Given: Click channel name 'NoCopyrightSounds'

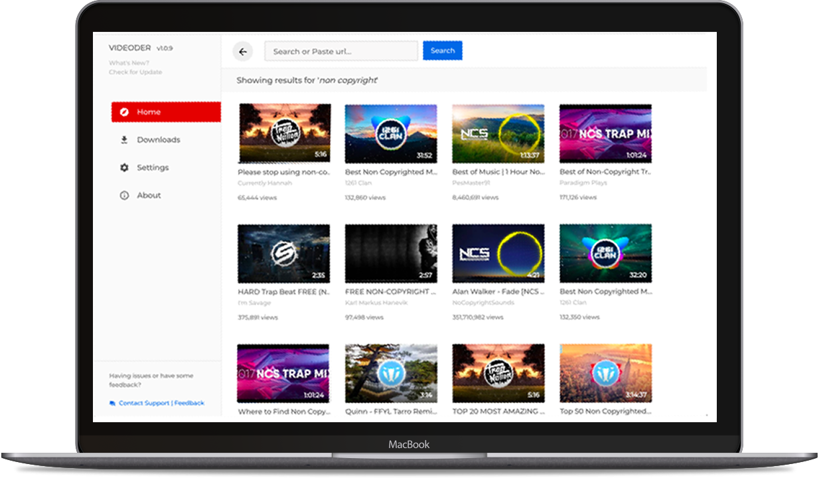Looking at the screenshot, I should [x=483, y=303].
